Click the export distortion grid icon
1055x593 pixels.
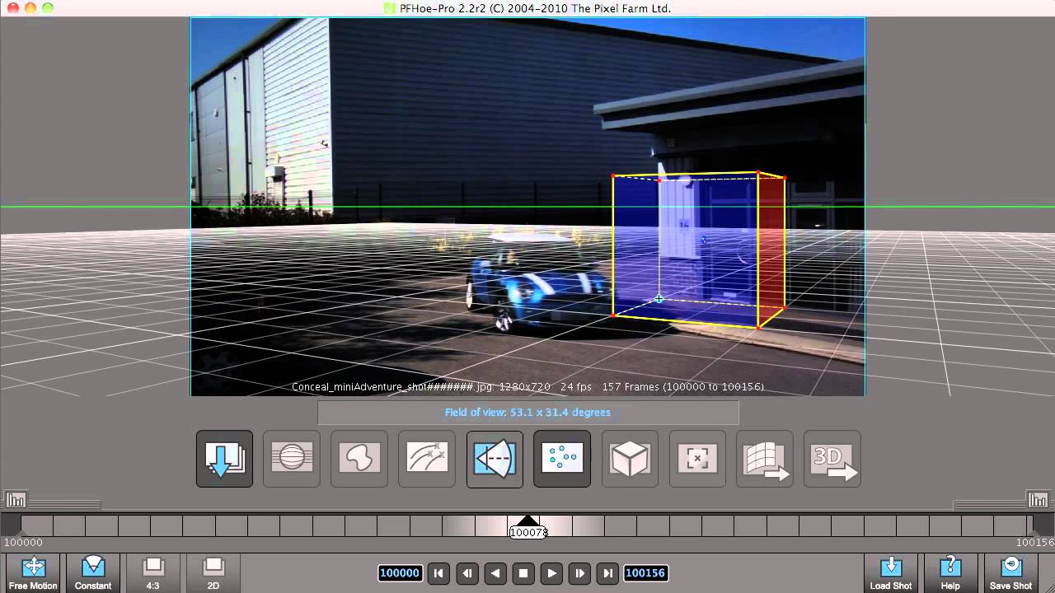tap(765, 459)
